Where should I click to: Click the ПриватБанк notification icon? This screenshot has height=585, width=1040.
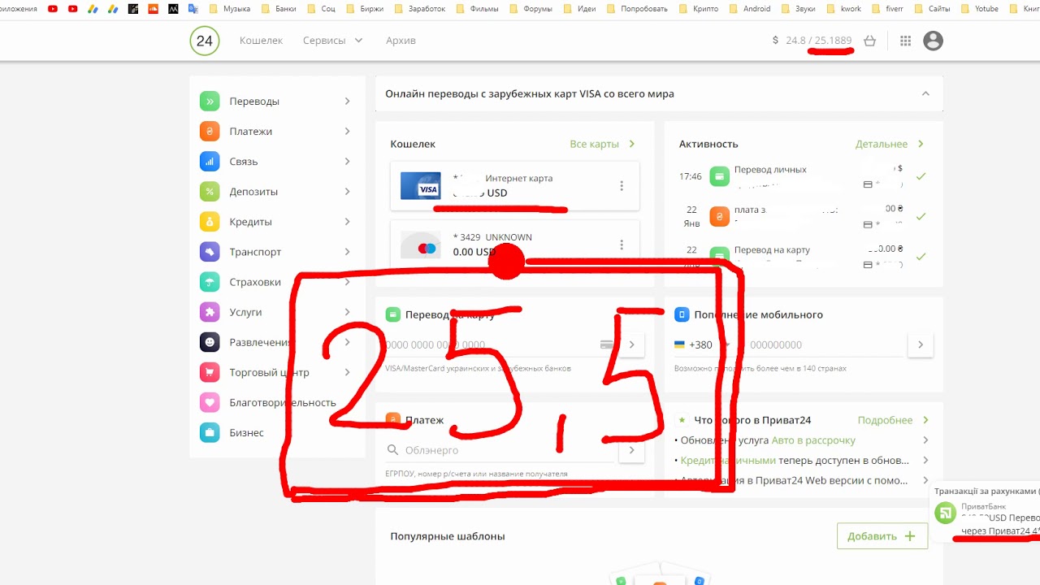click(945, 513)
